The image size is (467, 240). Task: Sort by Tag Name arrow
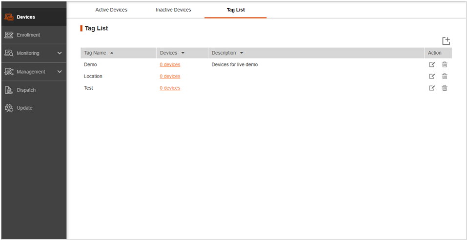(x=112, y=53)
